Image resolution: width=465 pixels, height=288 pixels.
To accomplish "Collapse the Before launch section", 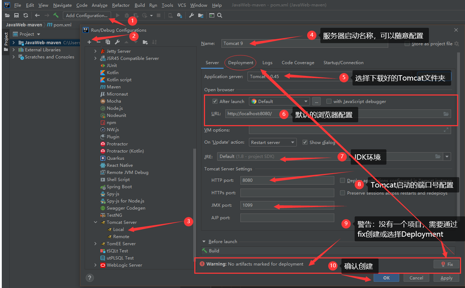I will click(x=204, y=242).
